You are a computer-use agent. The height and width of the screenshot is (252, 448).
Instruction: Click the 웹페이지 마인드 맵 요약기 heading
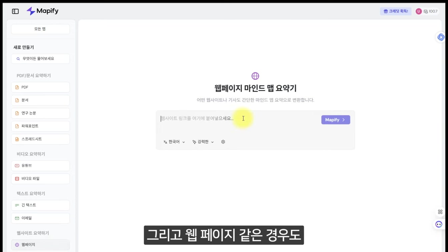tap(255, 88)
